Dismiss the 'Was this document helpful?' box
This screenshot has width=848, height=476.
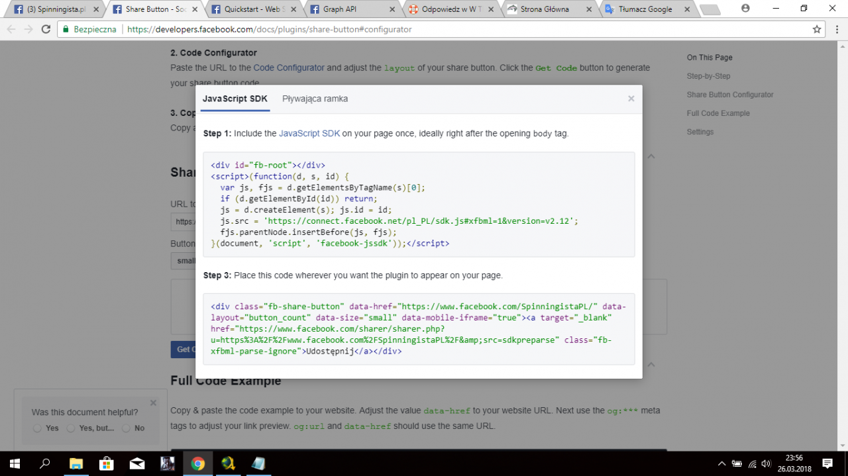(153, 403)
